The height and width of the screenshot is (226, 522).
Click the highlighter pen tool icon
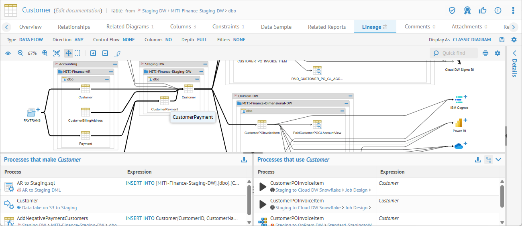[117, 53]
